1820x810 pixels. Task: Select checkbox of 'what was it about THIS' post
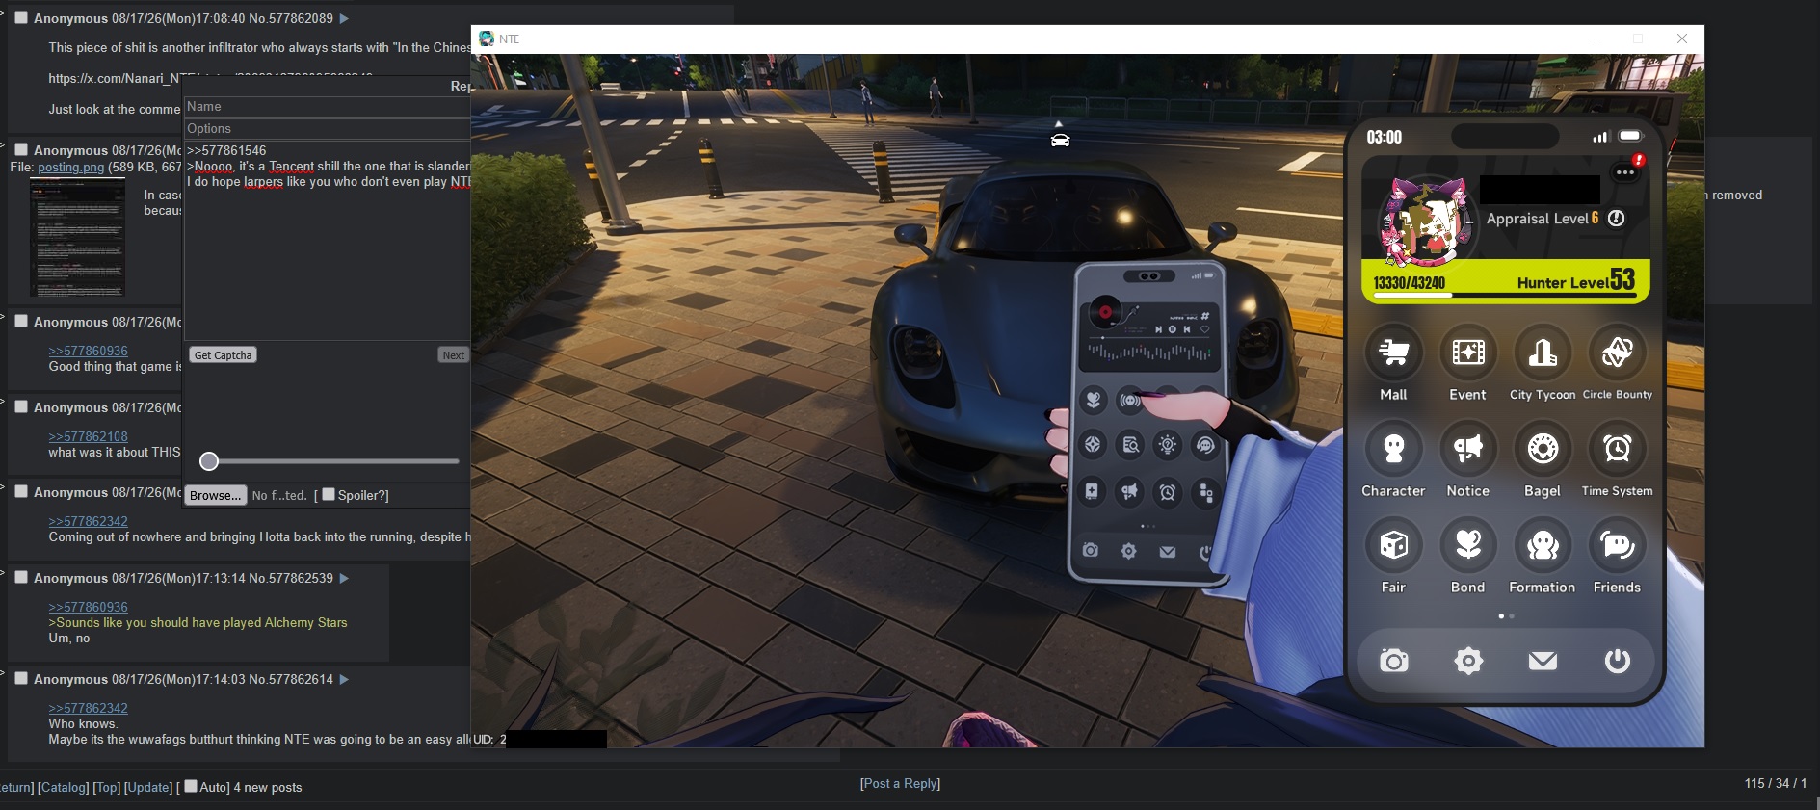21,406
